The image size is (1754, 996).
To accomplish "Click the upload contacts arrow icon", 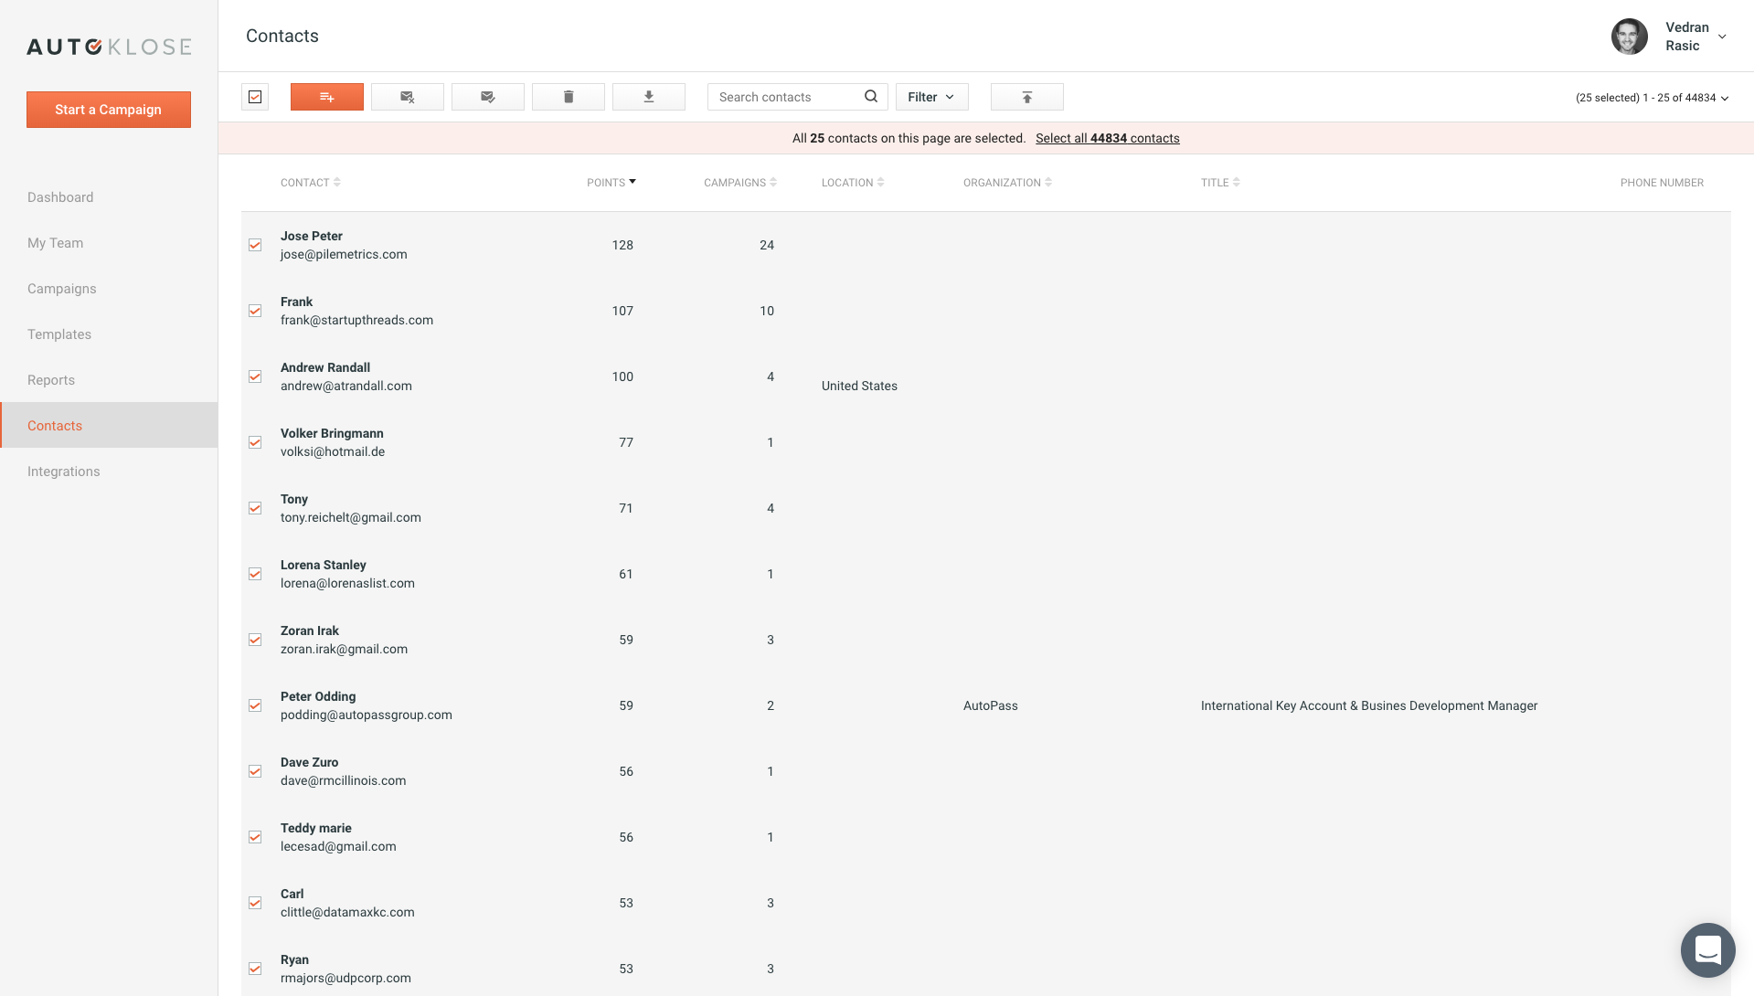I will point(1026,97).
